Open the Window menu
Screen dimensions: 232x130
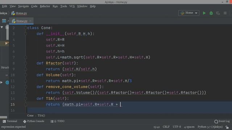pyautogui.click(x=82, y=6)
